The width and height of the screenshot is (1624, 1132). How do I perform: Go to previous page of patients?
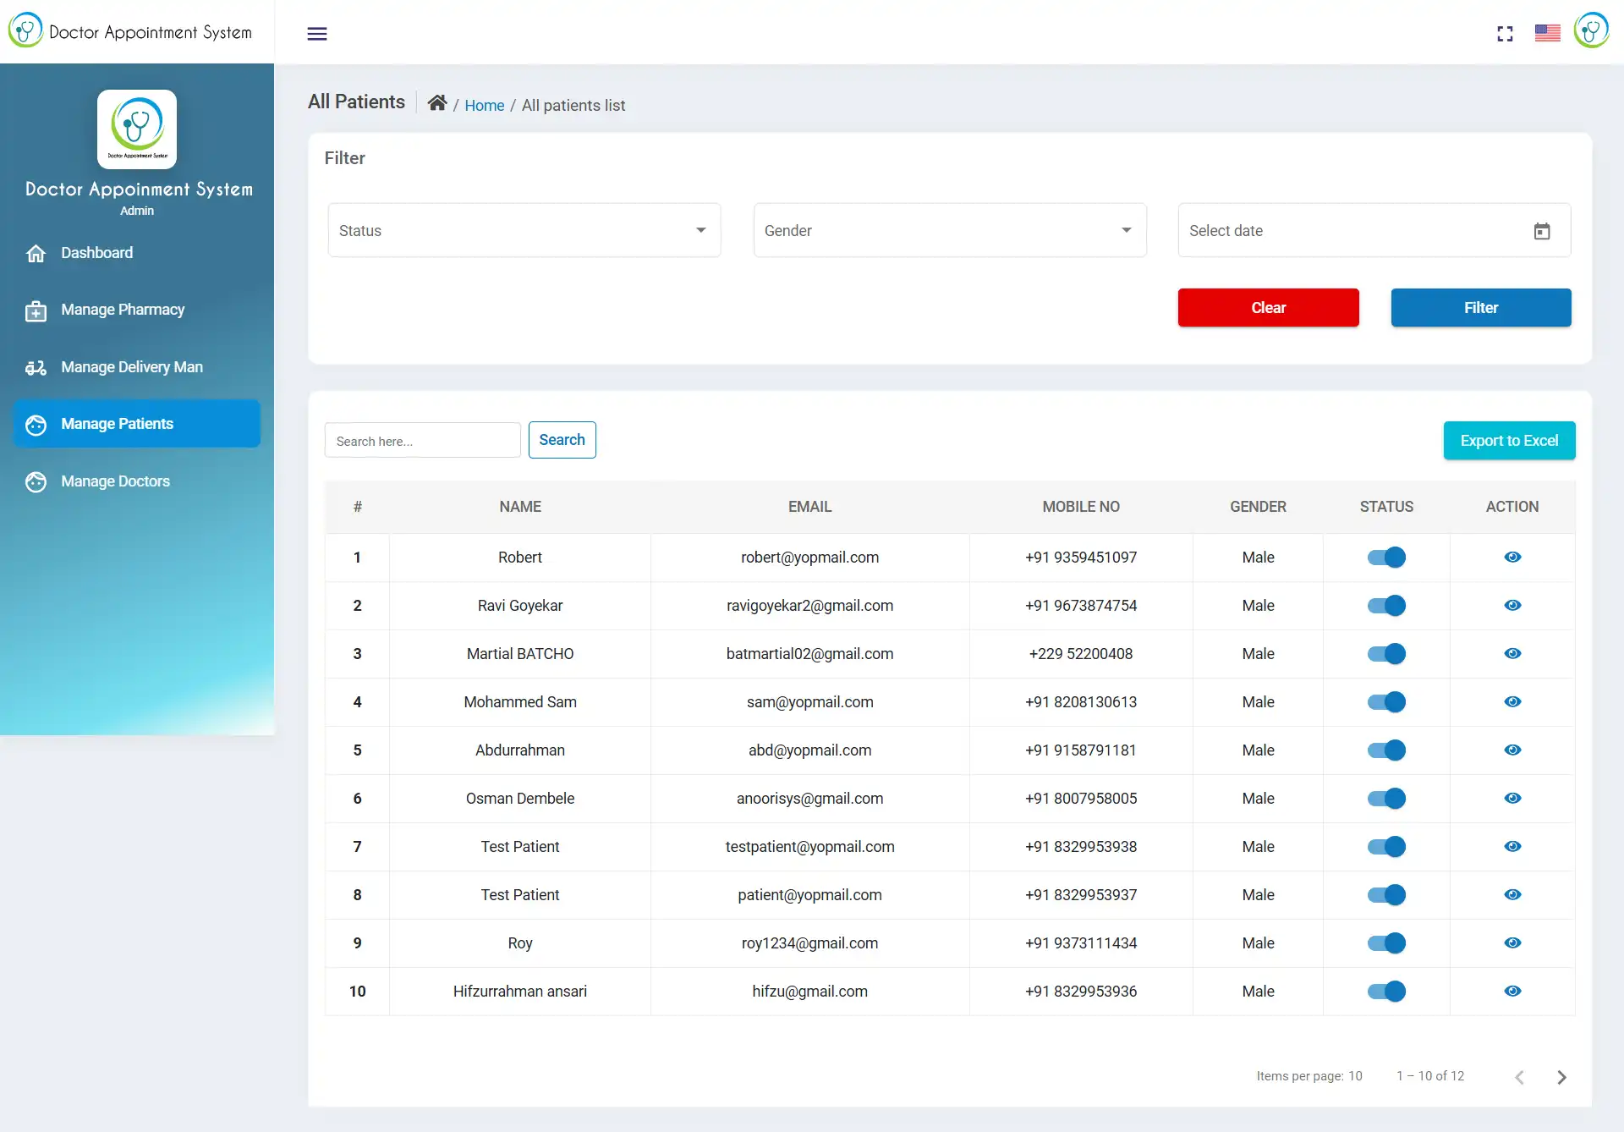[1519, 1077]
